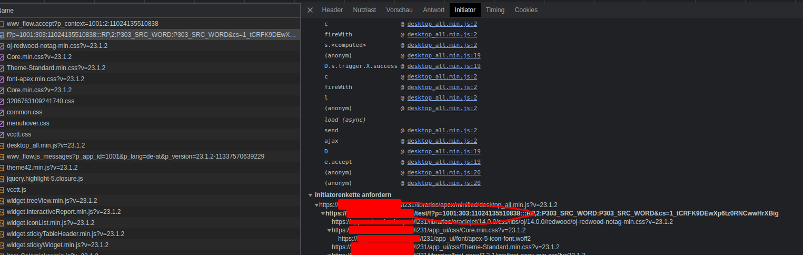Click the CSS icon next to menuhover.css

(x=2, y=123)
